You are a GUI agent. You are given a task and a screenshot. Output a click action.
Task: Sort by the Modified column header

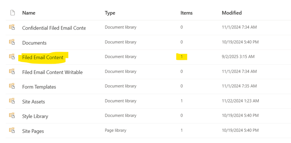(x=232, y=13)
